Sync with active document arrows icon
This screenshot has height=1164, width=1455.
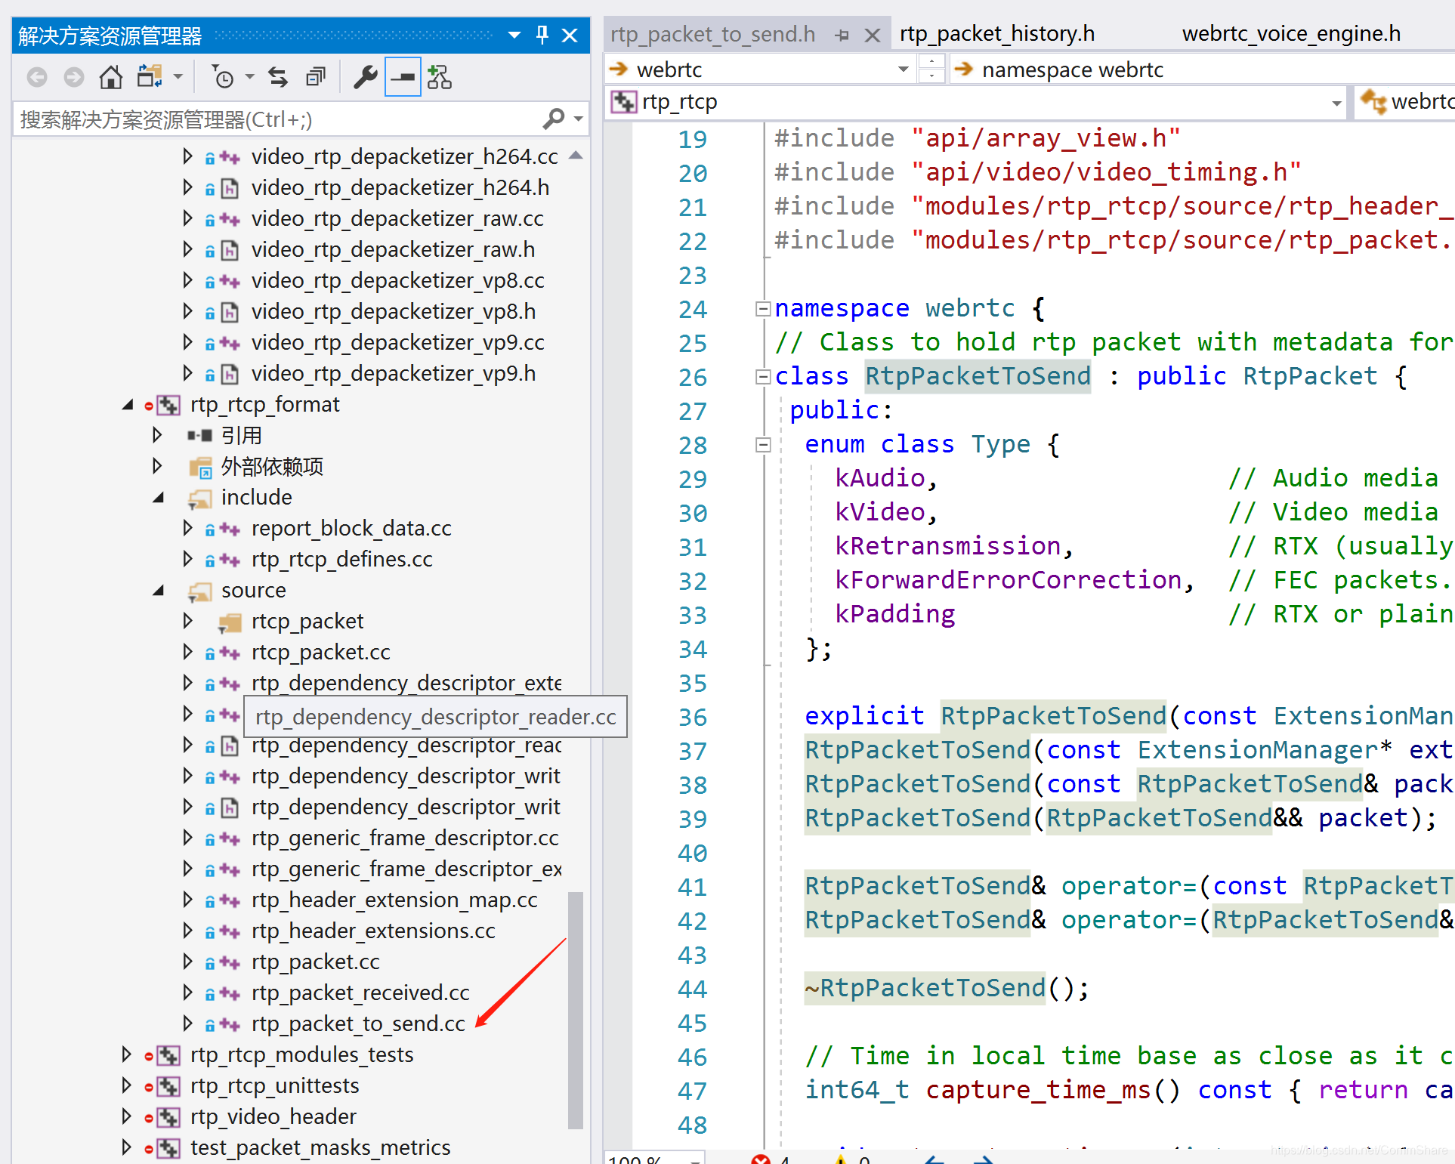pos(278,77)
